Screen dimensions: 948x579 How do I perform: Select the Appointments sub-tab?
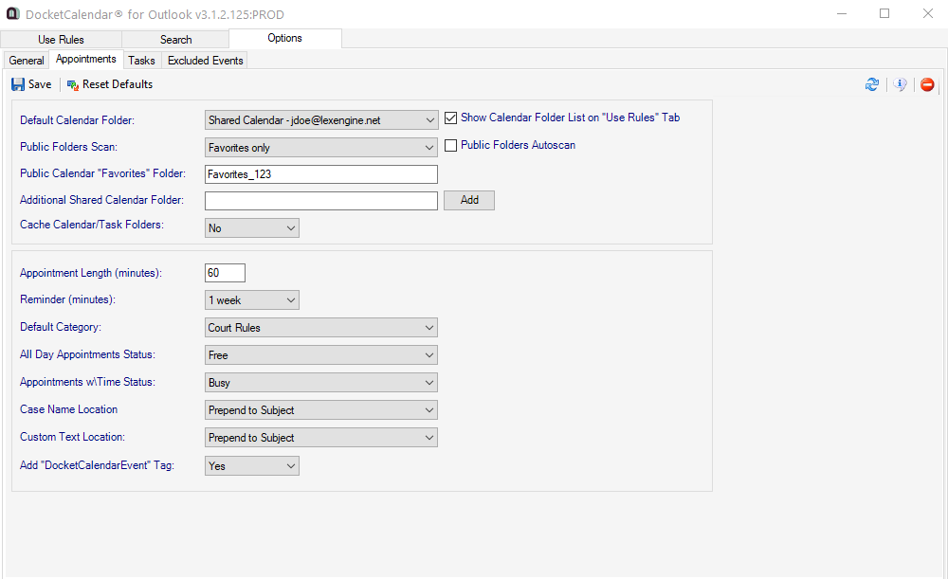86,60
